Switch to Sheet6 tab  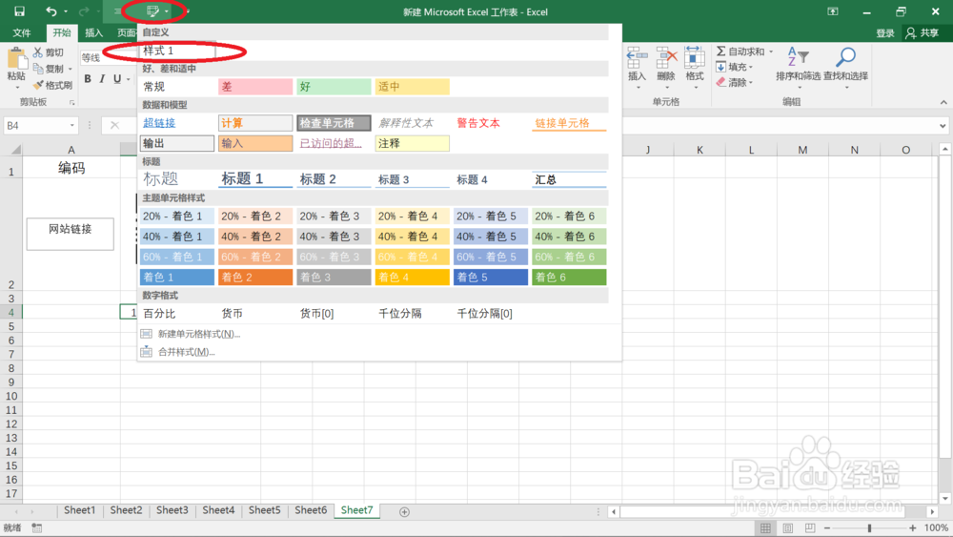(311, 510)
